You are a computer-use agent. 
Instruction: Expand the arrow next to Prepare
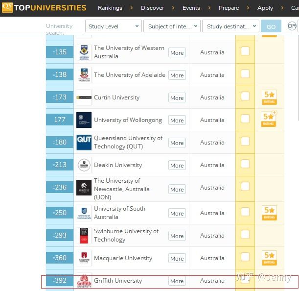[x=248, y=8]
